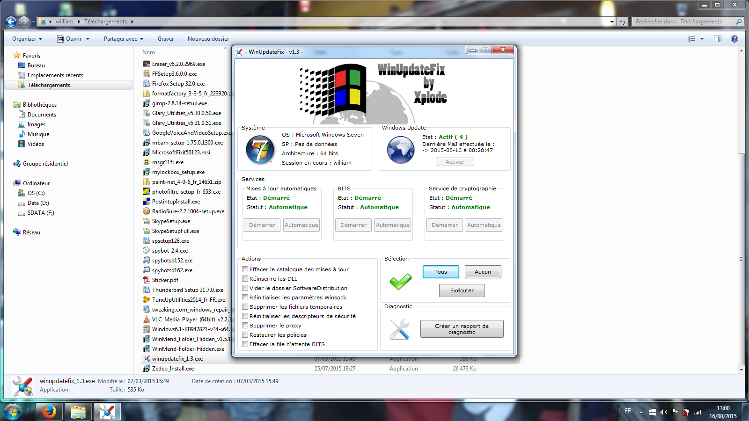The image size is (749, 421).
Task: Select Documents under Bibliothèques
Action: coord(42,115)
